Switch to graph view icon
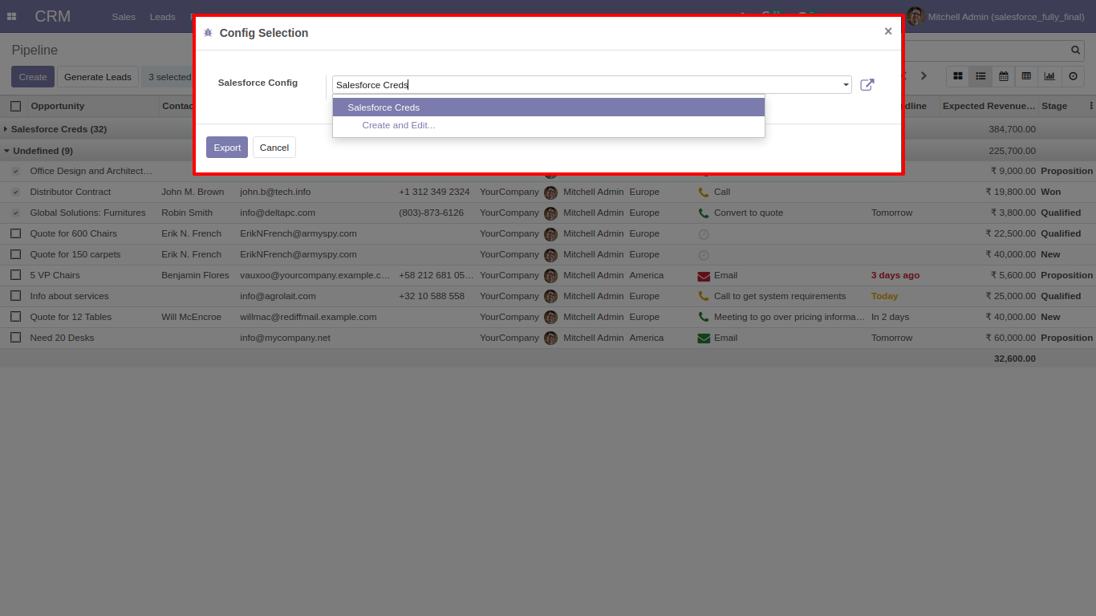 (x=1049, y=76)
